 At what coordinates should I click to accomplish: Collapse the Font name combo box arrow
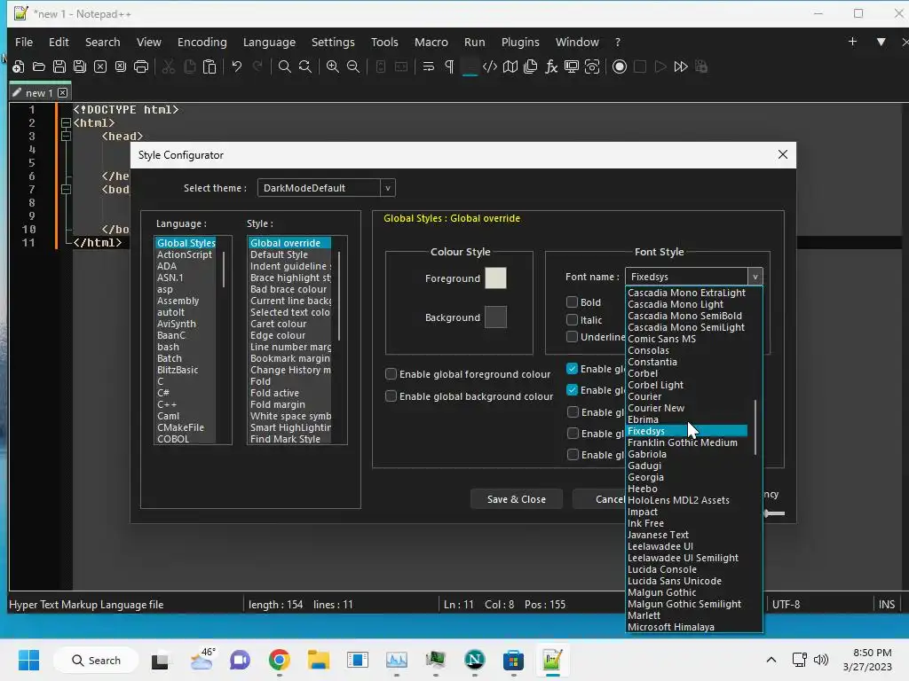pos(755,277)
